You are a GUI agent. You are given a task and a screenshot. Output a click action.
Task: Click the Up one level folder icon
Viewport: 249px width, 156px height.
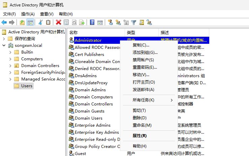[22, 23]
